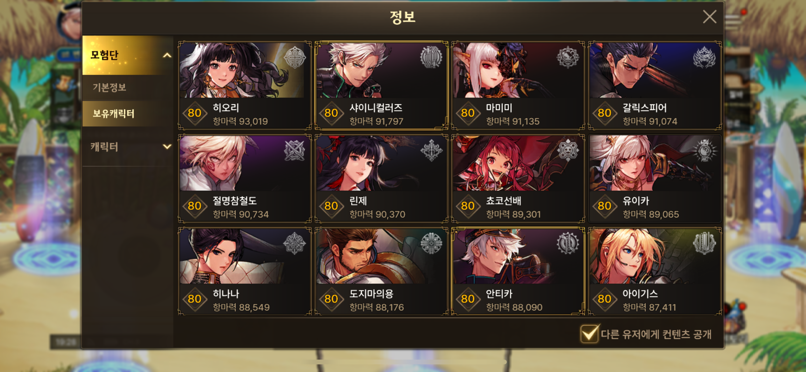Screen dimensions: 806x372
Task: Close the 정보 window
Action: 710,17
